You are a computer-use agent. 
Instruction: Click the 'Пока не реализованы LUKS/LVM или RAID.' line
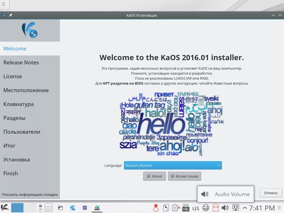[172, 78]
